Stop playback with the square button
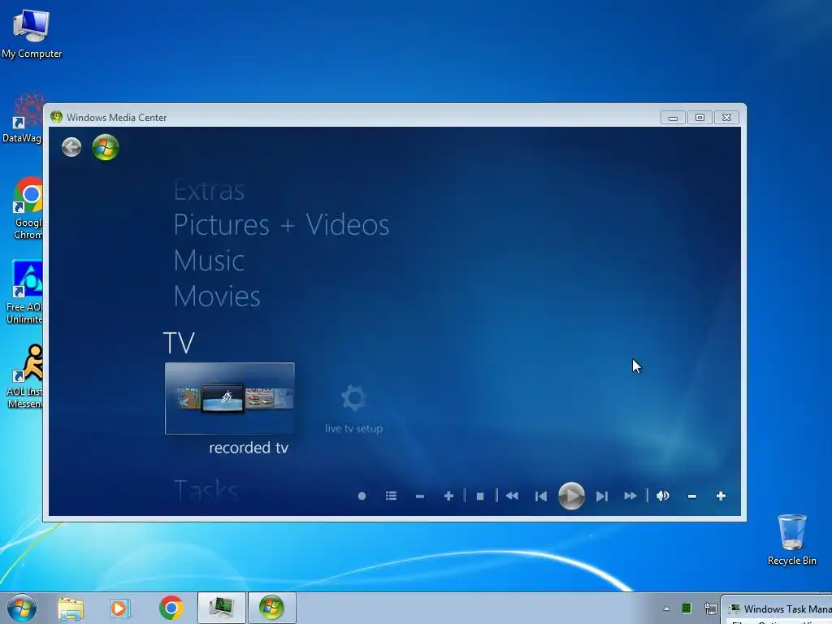 tap(480, 496)
